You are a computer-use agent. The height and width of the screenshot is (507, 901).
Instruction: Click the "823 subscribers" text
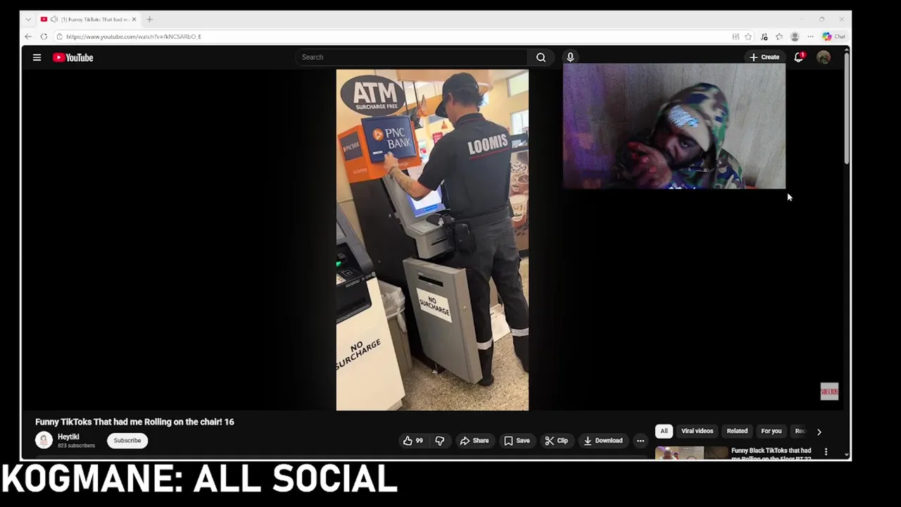[76, 446]
